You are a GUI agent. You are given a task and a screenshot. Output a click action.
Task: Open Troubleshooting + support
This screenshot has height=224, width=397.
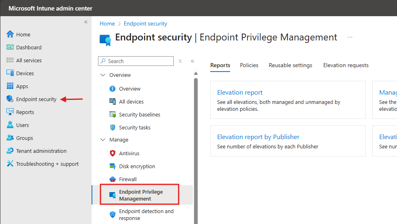coord(47,164)
